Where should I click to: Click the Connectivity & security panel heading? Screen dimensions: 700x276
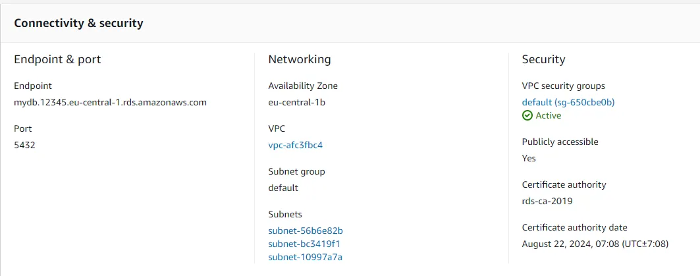tap(78, 23)
